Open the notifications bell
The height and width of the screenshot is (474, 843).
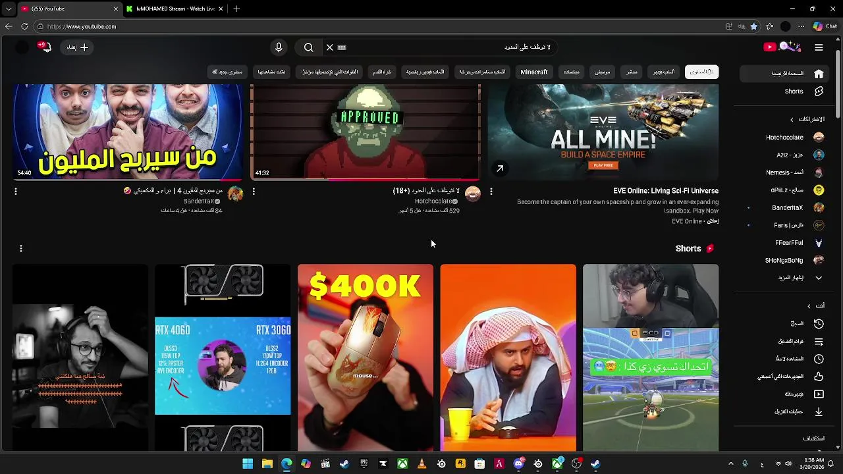(x=45, y=47)
